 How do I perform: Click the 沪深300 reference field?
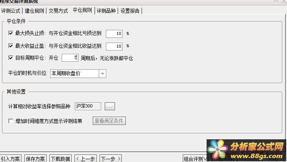(x=88, y=106)
